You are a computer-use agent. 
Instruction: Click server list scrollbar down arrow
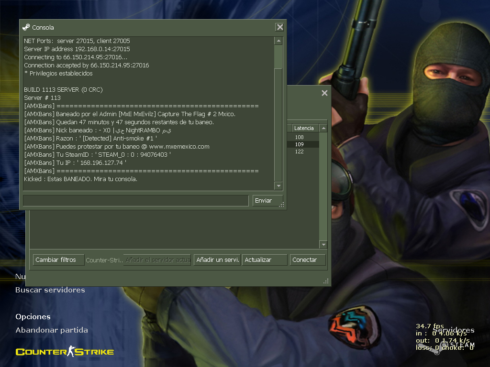323,245
